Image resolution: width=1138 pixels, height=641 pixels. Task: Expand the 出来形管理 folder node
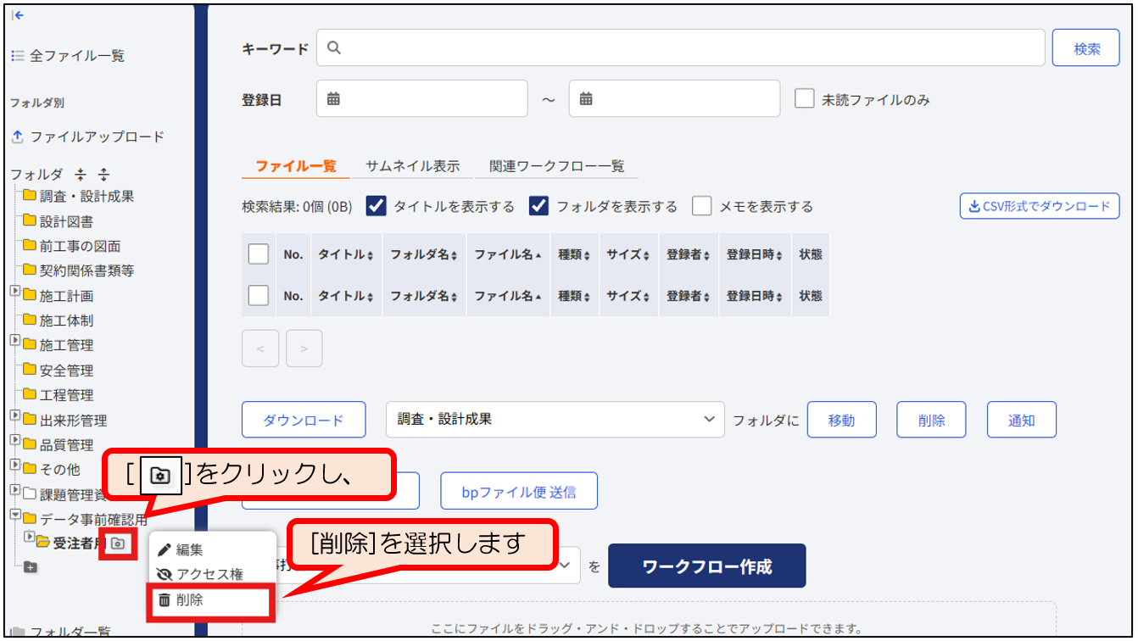coord(15,415)
